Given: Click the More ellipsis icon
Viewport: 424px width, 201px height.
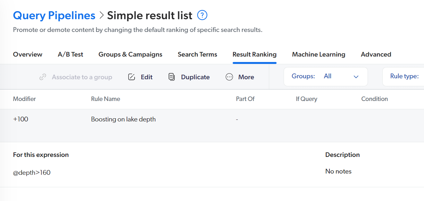Looking at the screenshot, I should coord(229,77).
